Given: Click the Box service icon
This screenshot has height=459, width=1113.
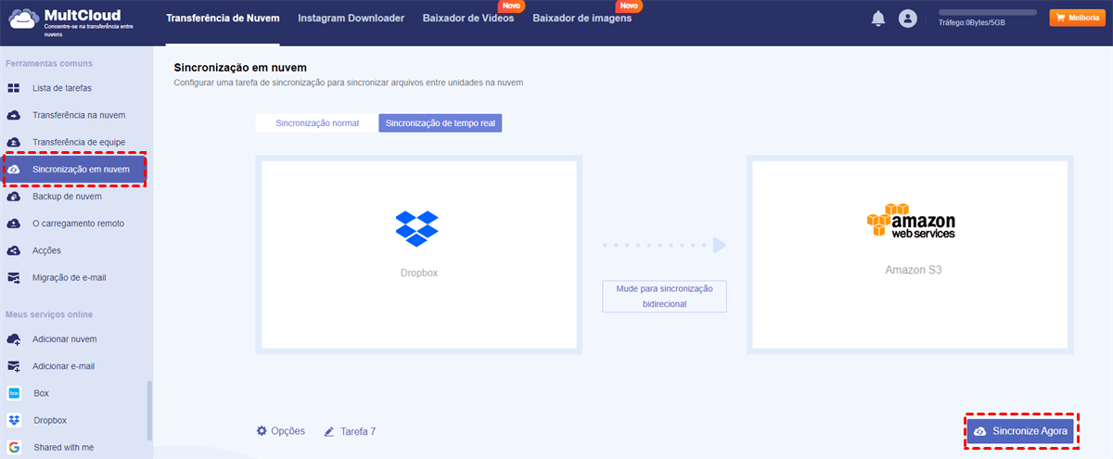Looking at the screenshot, I should (x=14, y=393).
